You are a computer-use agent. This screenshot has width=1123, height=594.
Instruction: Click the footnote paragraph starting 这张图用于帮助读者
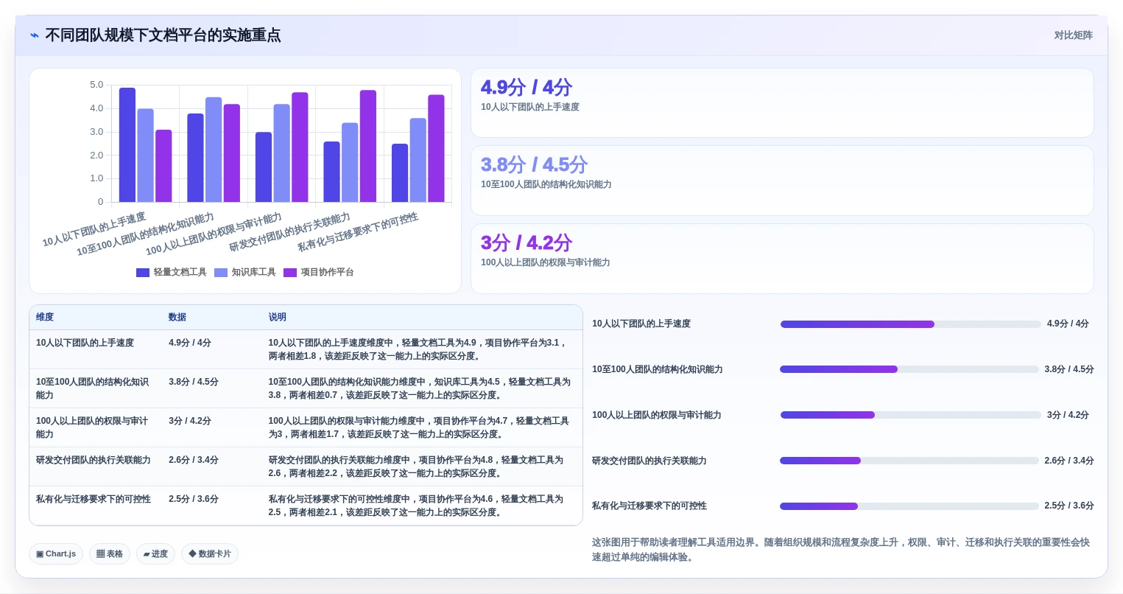[x=841, y=550]
